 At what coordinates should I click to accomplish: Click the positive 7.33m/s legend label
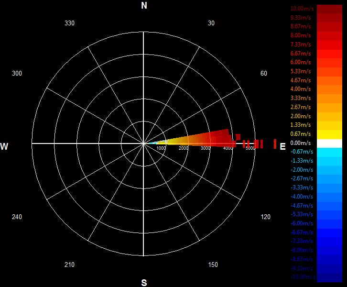pyautogui.click(x=301, y=44)
